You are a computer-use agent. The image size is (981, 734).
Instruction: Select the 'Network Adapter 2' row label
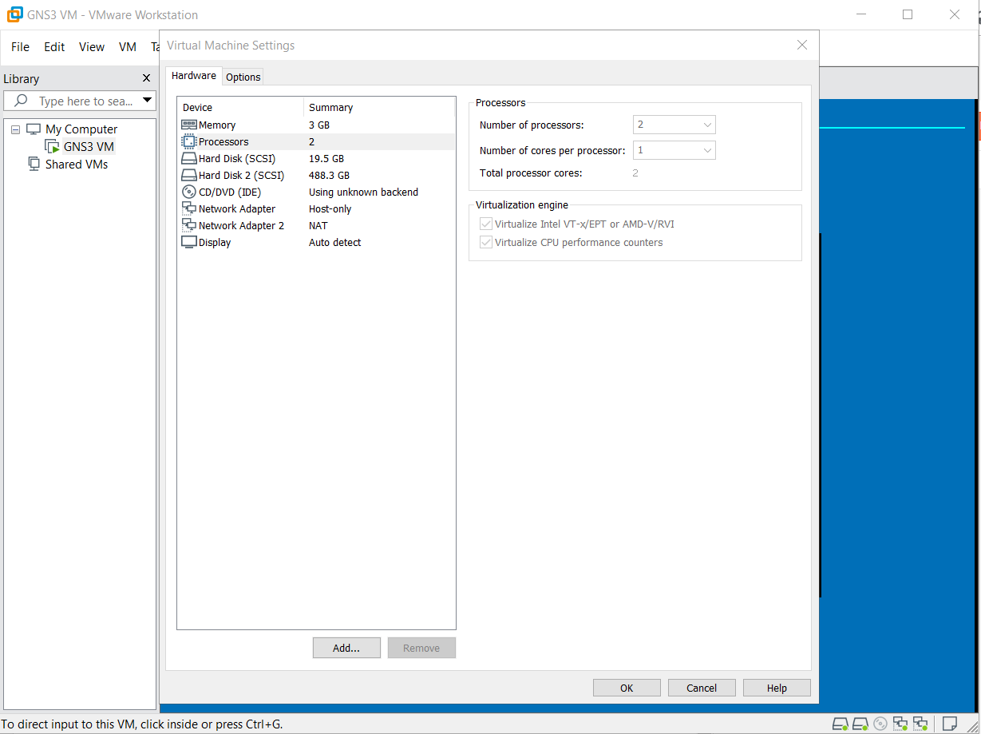[241, 225]
